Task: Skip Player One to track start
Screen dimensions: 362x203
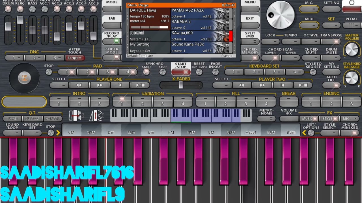Action: [120, 85]
